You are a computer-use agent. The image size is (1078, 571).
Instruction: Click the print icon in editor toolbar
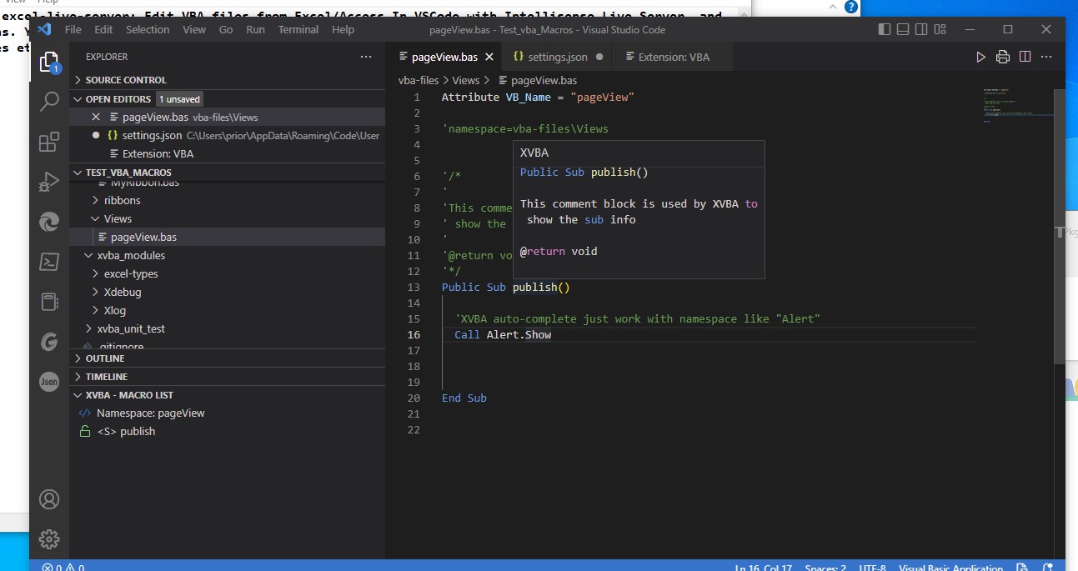[x=1003, y=57]
